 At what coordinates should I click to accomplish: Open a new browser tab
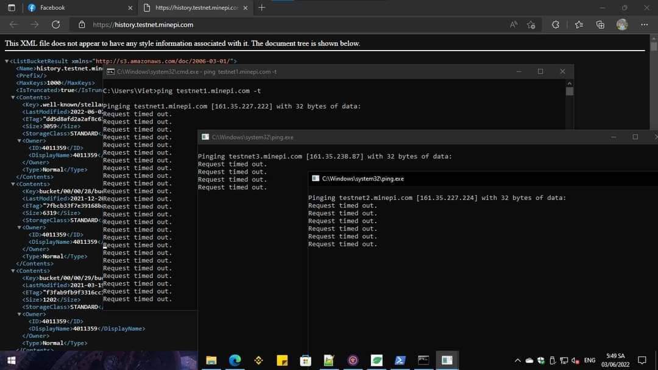[262, 7]
